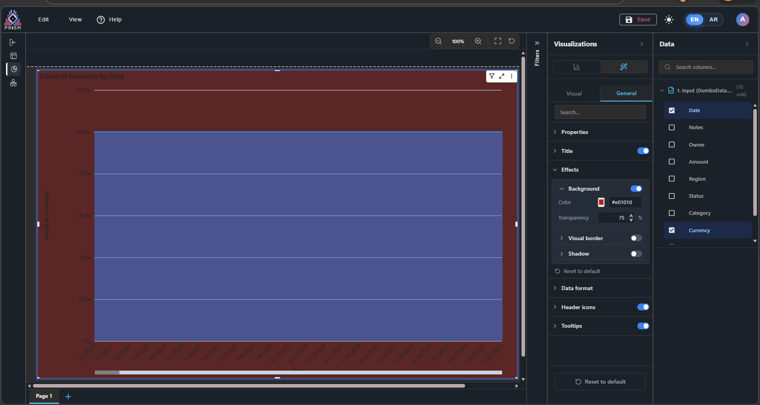Open the chart's three-dot options menu
The height and width of the screenshot is (405, 760).
pos(512,76)
